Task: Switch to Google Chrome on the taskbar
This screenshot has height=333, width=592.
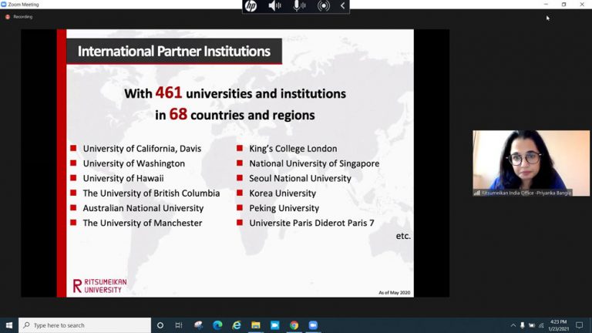Action: (x=294, y=325)
